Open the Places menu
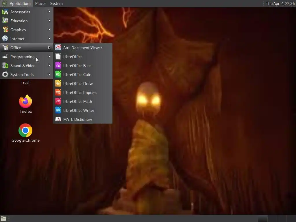Viewport: 296px width, 222px height. pyautogui.click(x=40, y=3)
